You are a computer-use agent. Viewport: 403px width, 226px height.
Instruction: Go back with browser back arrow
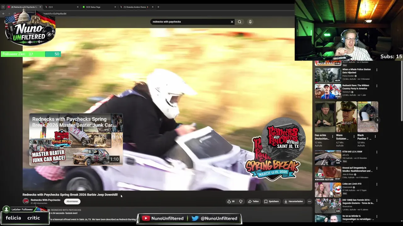(3, 13)
